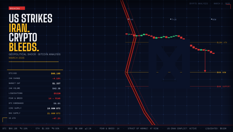The height and width of the screenshot is (132, 233).
Task: Select the Fear & Greed row
Action: [x=34, y=98]
